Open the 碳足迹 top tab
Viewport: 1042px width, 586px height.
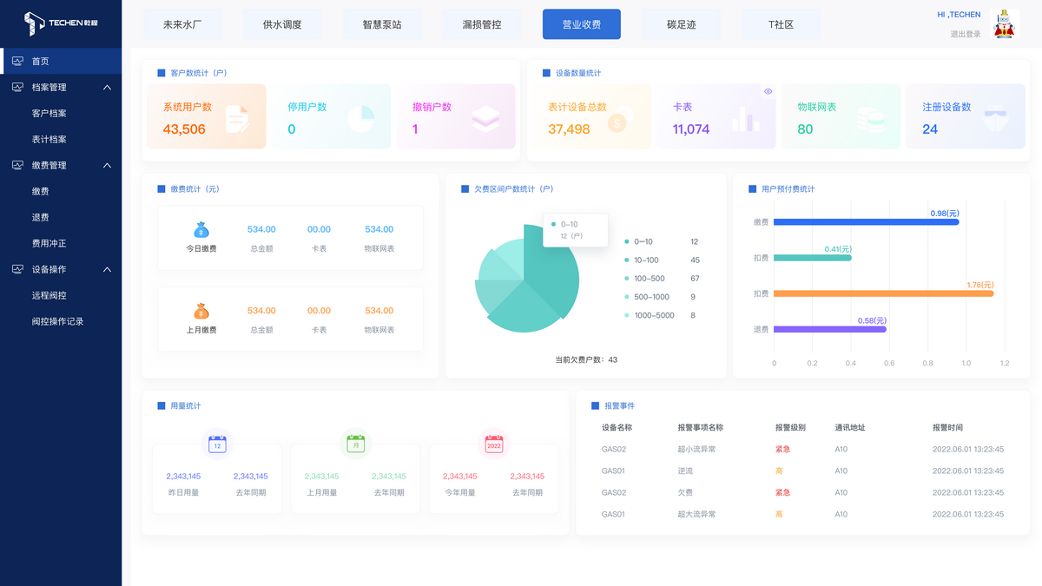[x=682, y=24]
